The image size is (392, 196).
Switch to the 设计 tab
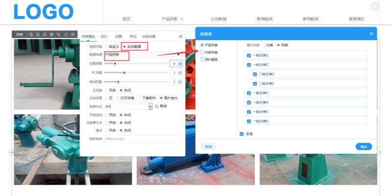104,36
